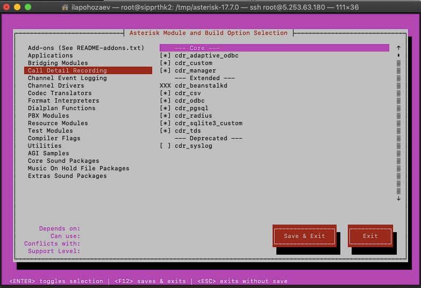
Task: Click the terminal window title text
Action: 215,7
